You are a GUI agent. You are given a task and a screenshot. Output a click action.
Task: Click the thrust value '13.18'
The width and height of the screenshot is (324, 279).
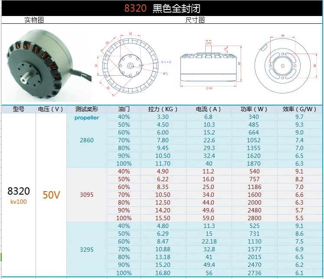point(163,257)
